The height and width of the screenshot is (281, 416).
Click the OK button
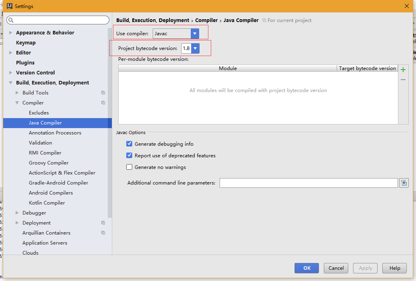(x=307, y=268)
